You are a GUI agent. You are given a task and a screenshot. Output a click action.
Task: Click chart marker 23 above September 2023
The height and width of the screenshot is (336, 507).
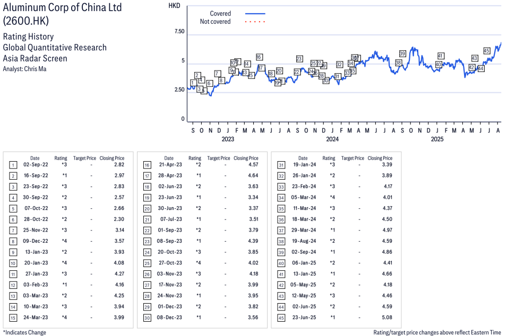point(299,59)
